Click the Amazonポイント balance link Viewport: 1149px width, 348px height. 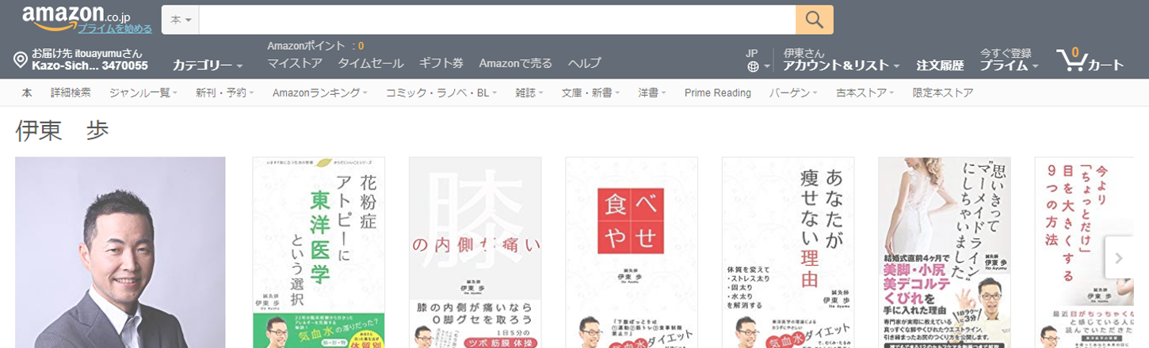pos(315,46)
